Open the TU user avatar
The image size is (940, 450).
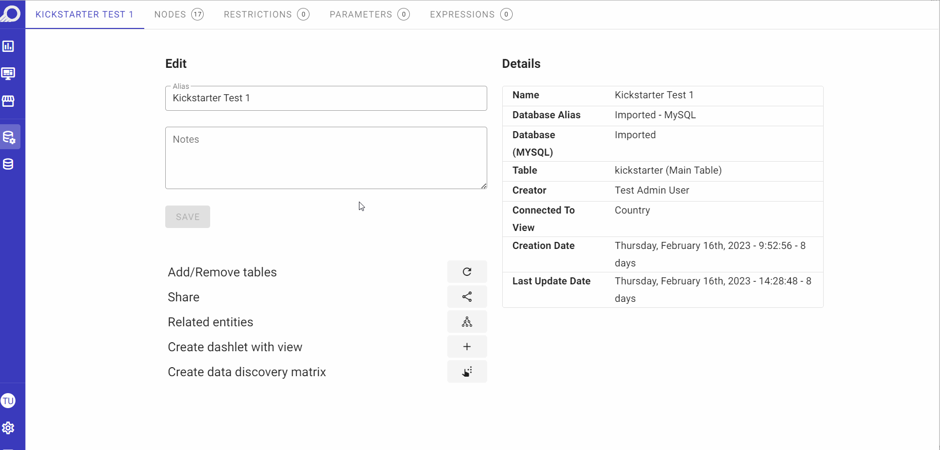(8, 401)
